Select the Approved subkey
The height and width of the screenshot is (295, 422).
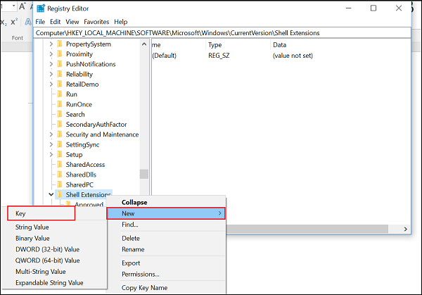(x=89, y=204)
